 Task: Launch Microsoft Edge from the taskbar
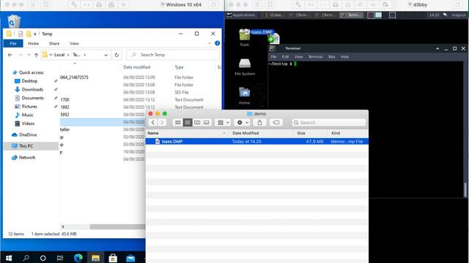[x=78, y=258]
